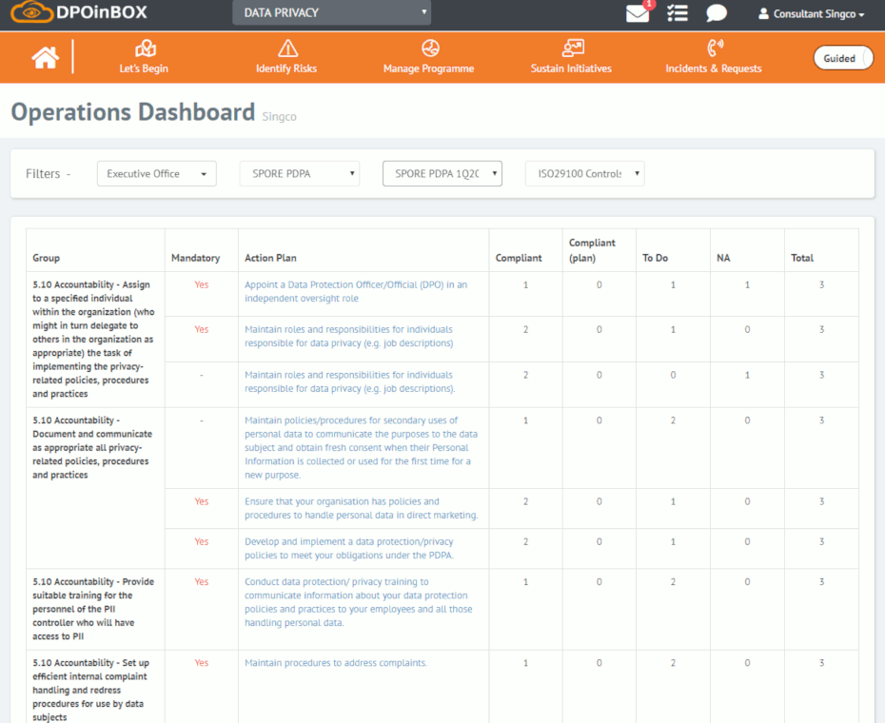Toggle the Guided mode switch
Image resolution: width=885 pixels, height=723 pixels.
click(842, 58)
